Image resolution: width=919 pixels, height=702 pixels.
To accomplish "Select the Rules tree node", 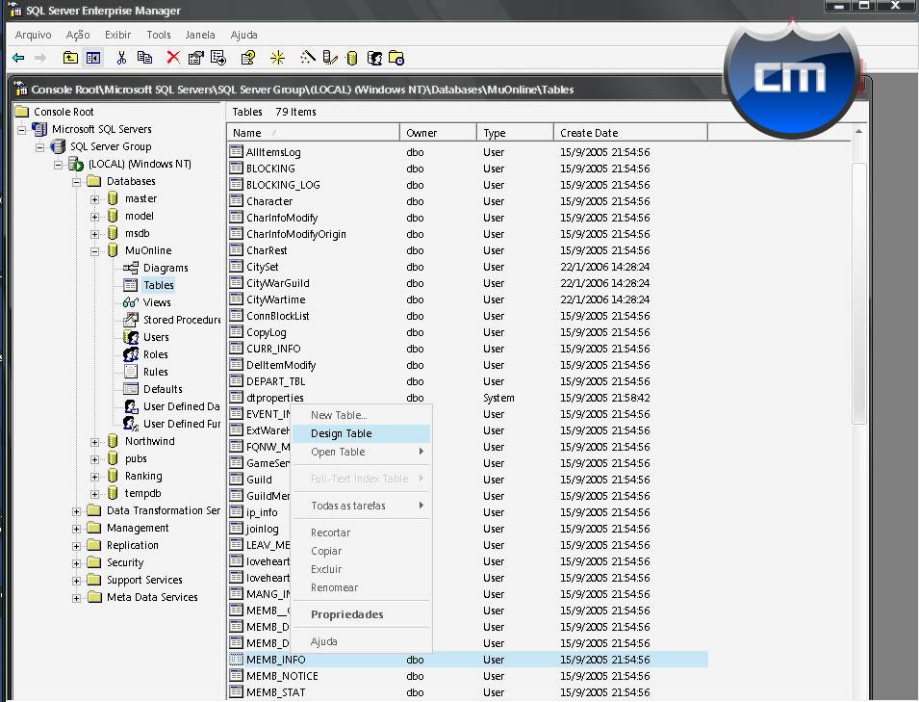I will click(x=155, y=372).
